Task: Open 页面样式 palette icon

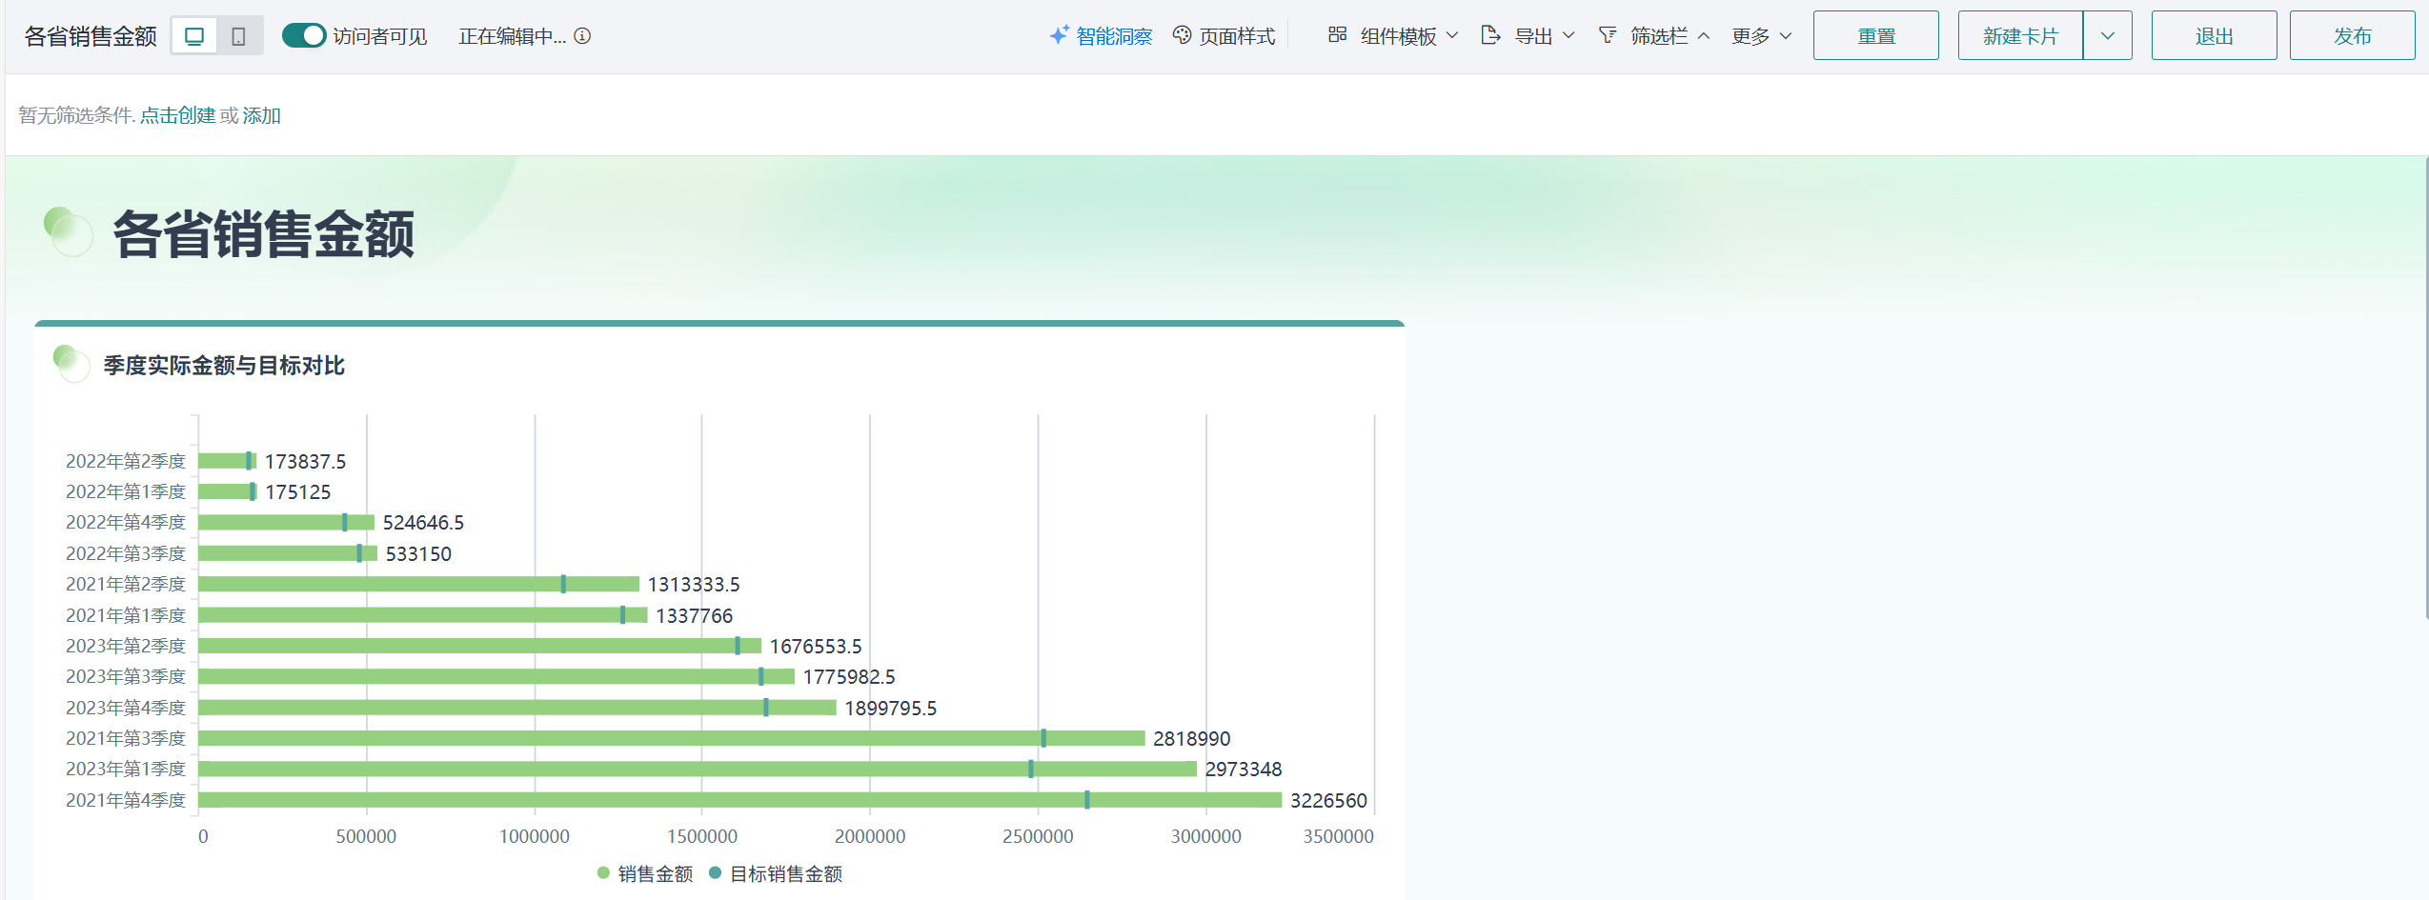Action: (x=1182, y=36)
